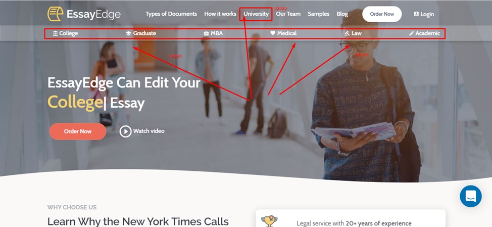Click the Medical heart icon
Image resolution: width=492 pixels, height=227 pixels.
(x=273, y=33)
